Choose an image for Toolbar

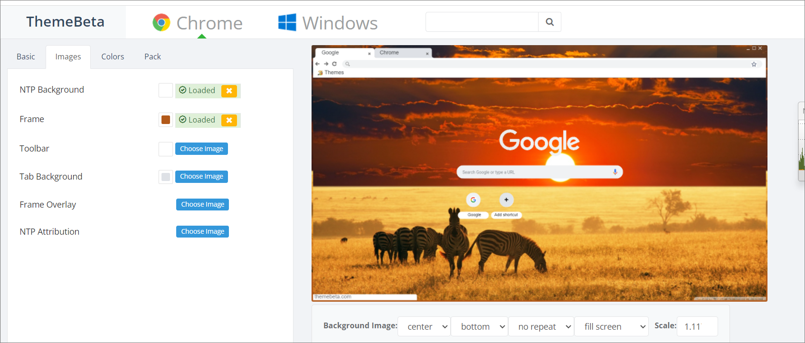click(201, 149)
